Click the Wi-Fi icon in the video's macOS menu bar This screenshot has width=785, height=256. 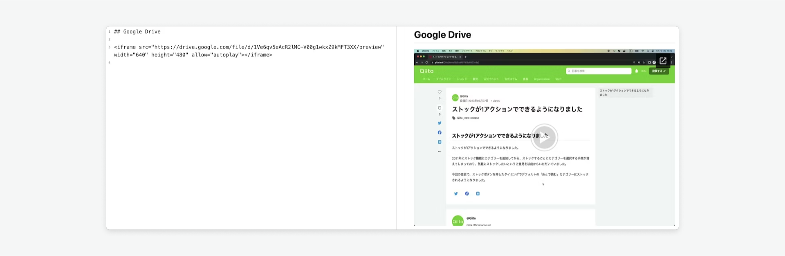(x=643, y=51)
